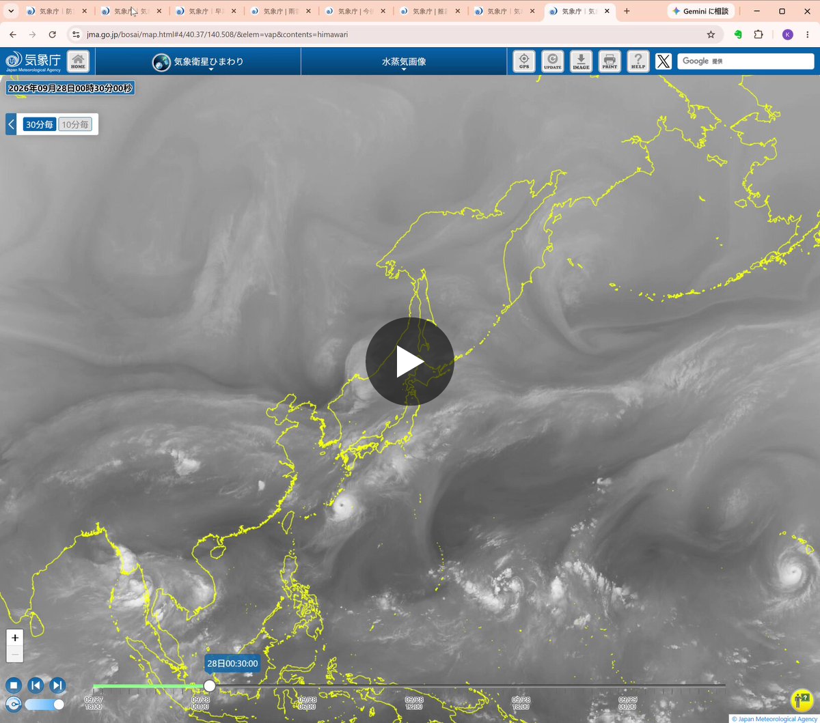Zoom in the map with plus button
This screenshot has height=723, width=820.
(x=15, y=638)
